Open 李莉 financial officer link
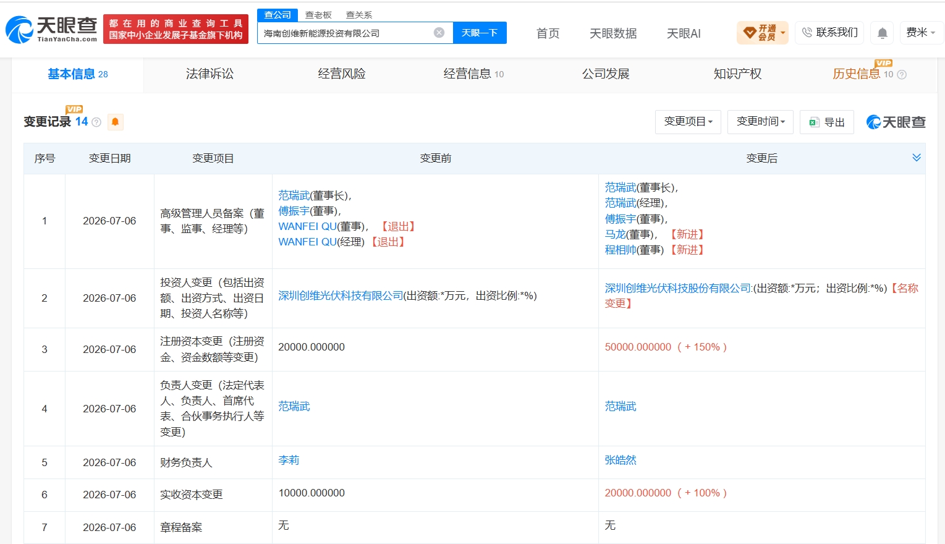The width and height of the screenshot is (945, 544). pos(289,460)
